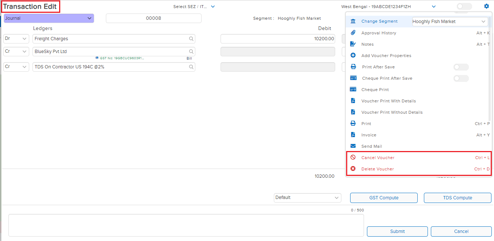The width and height of the screenshot is (494, 241).
Task: Toggle the Print After Save switch
Action: pos(461,67)
